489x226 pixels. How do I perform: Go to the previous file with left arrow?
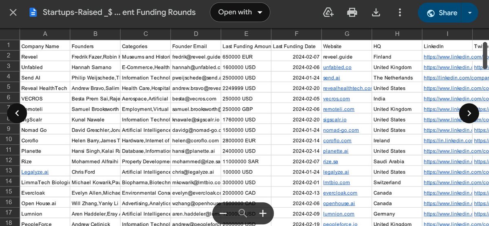click(17, 113)
